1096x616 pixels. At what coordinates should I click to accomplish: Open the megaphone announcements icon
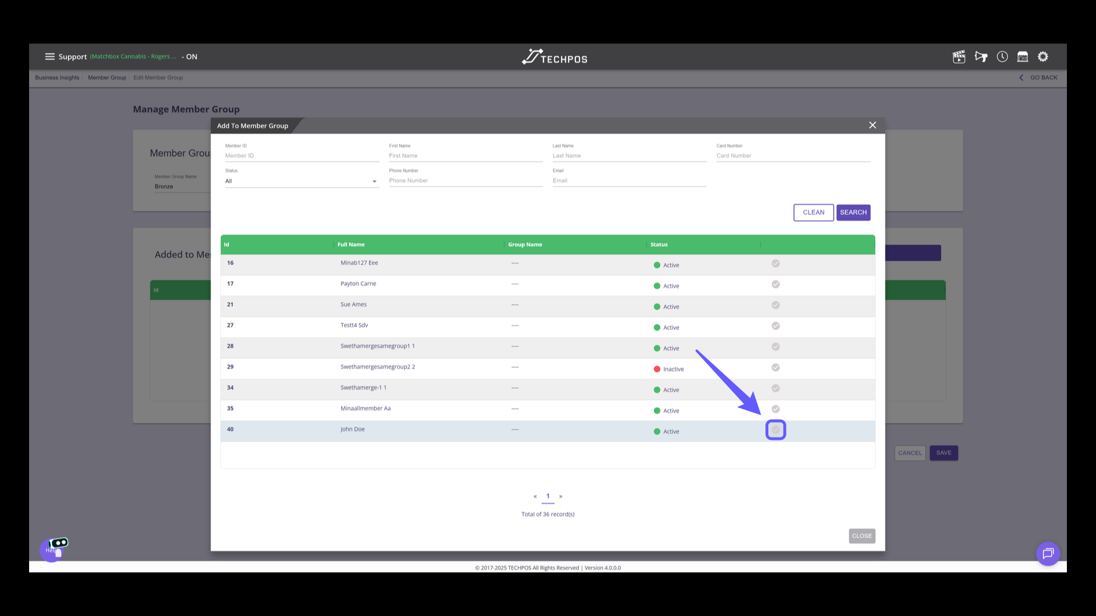click(981, 56)
